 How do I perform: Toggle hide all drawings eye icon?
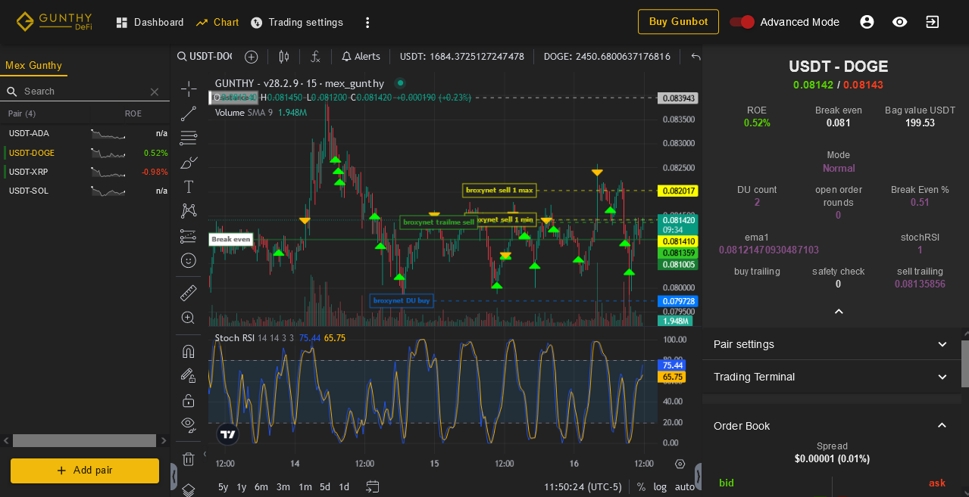pyautogui.click(x=189, y=424)
